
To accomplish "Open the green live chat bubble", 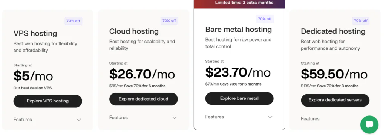I will pos(369,125).
